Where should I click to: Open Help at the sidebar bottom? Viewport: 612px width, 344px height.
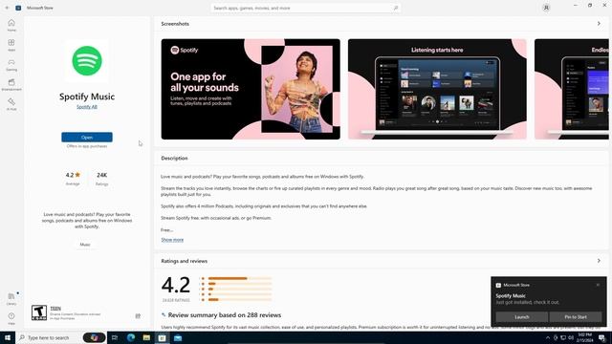(x=11, y=318)
